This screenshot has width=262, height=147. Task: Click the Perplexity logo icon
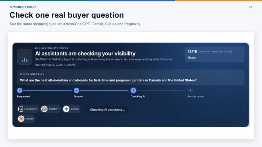(21, 109)
